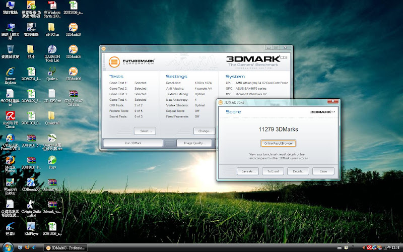Click the "0 of 5" Feature Tests value

click(x=138, y=111)
